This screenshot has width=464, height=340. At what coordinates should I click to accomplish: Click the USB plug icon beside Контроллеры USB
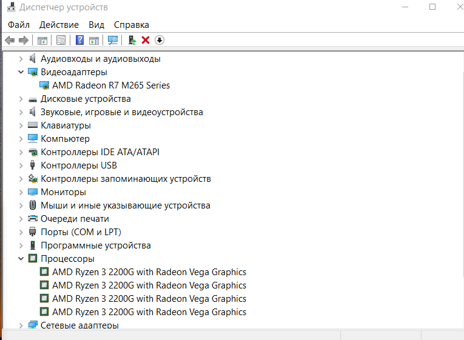[33, 165]
